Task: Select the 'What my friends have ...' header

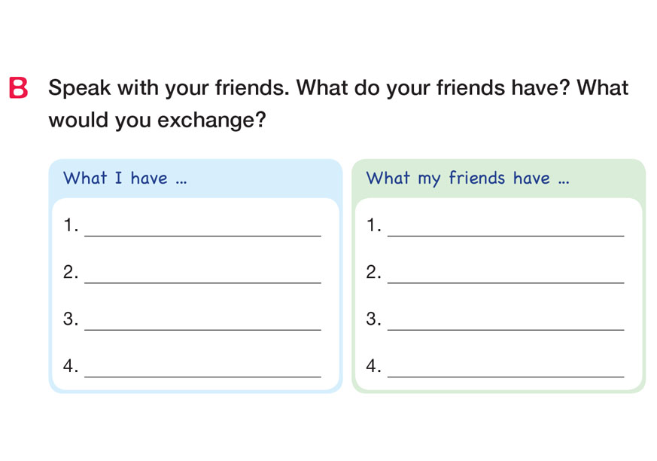Action: pyautogui.click(x=467, y=179)
